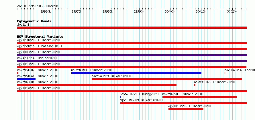
Task: Click the red dgv1315n209 variant bar
Action: pyautogui.click(x=183, y=103)
